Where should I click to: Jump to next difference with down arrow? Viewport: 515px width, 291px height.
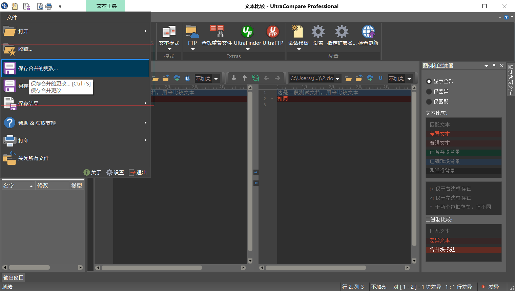click(x=234, y=78)
